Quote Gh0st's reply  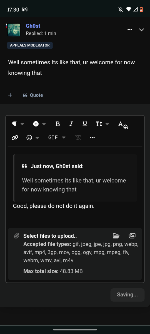pos(33,95)
